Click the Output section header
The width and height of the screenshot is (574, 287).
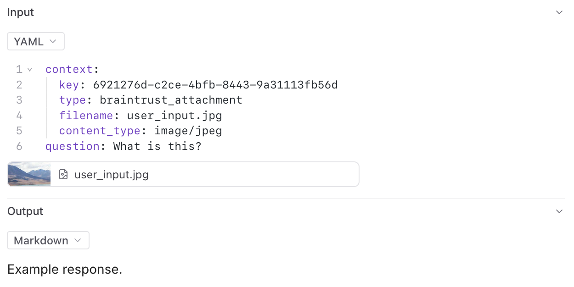click(x=25, y=211)
